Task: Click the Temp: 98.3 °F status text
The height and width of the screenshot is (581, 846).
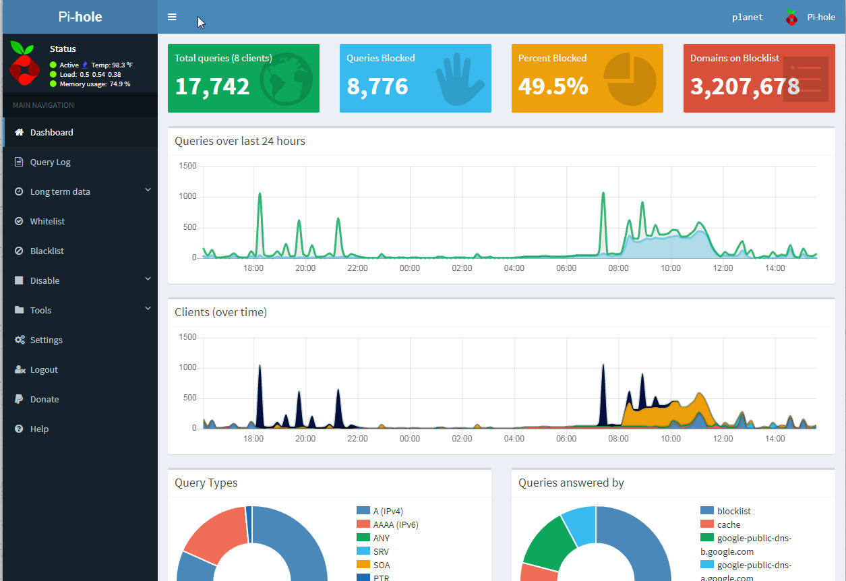Action: (112, 65)
